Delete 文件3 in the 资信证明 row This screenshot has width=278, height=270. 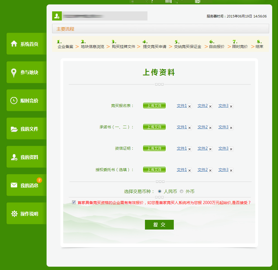pos(231,149)
